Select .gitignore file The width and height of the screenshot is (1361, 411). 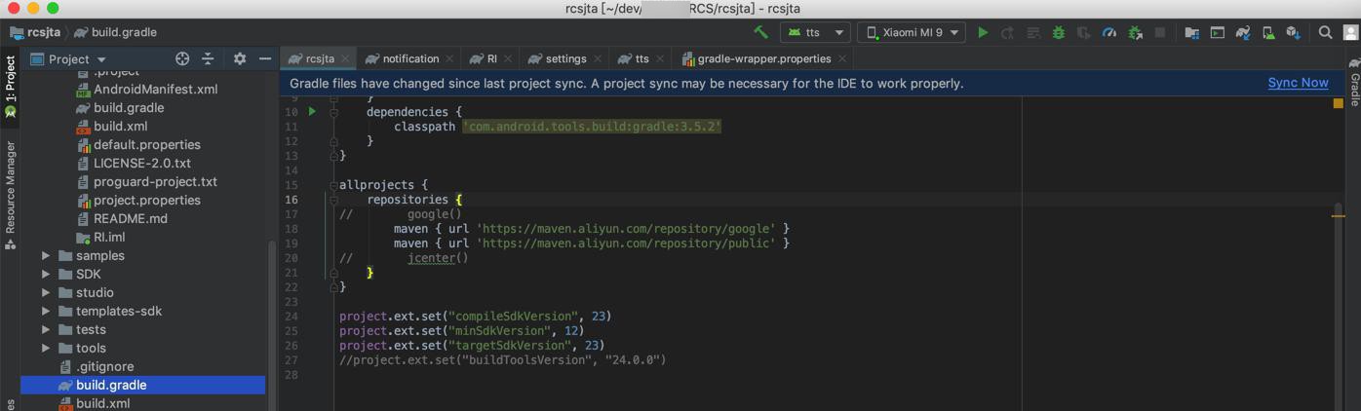click(x=97, y=367)
